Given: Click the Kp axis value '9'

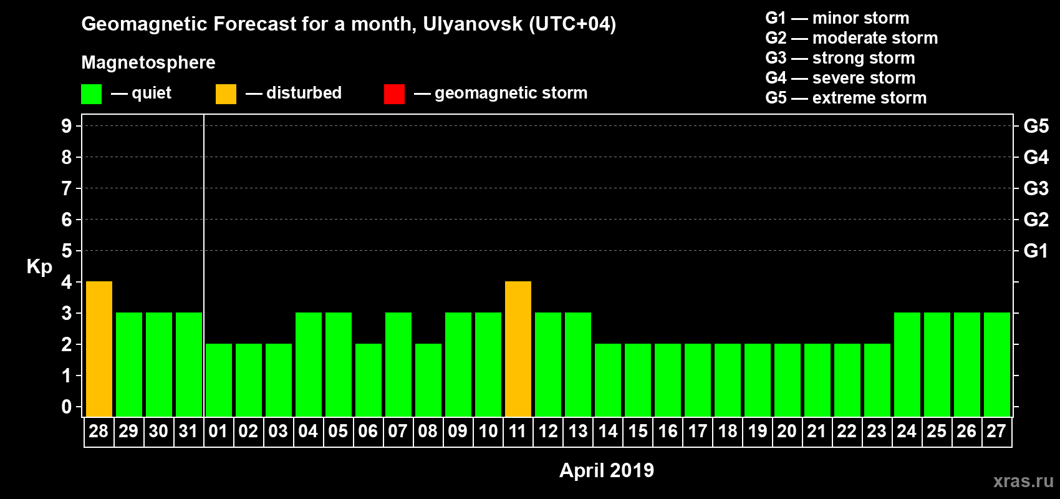Looking at the screenshot, I should pyautogui.click(x=67, y=126).
